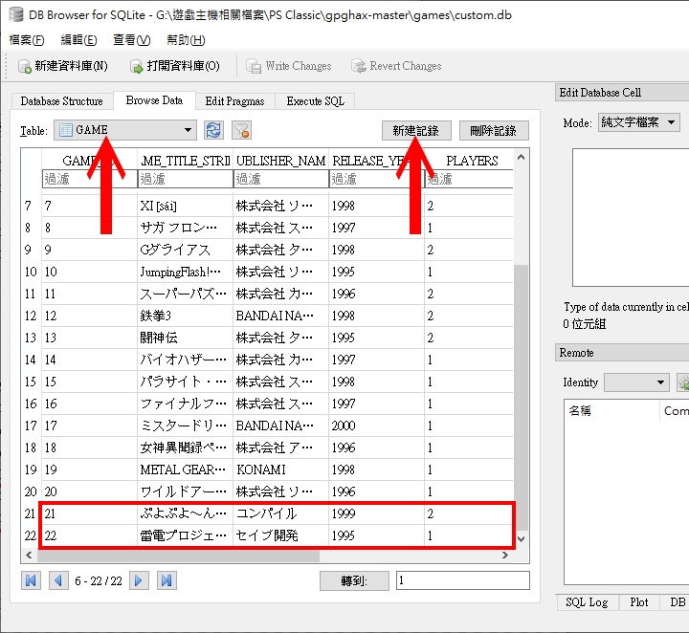Screen dimensions: 689x633
Task: Click the filter field under RELEASE_YEAR column
Action: (x=377, y=179)
